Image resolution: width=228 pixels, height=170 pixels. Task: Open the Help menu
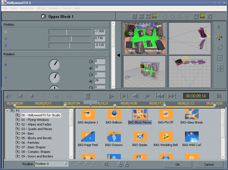pyautogui.click(x=77, y=8)
